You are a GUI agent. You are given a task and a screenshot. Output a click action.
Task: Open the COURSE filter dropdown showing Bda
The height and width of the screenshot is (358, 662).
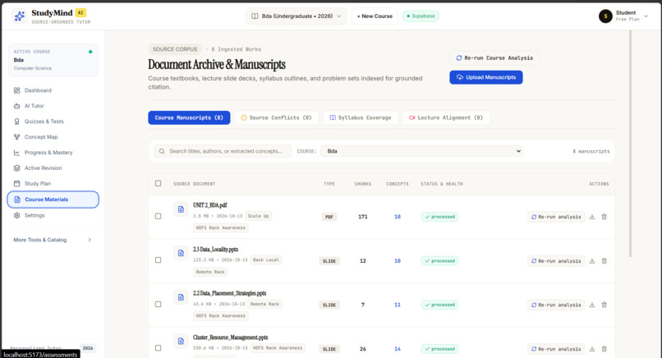point(421,151)
